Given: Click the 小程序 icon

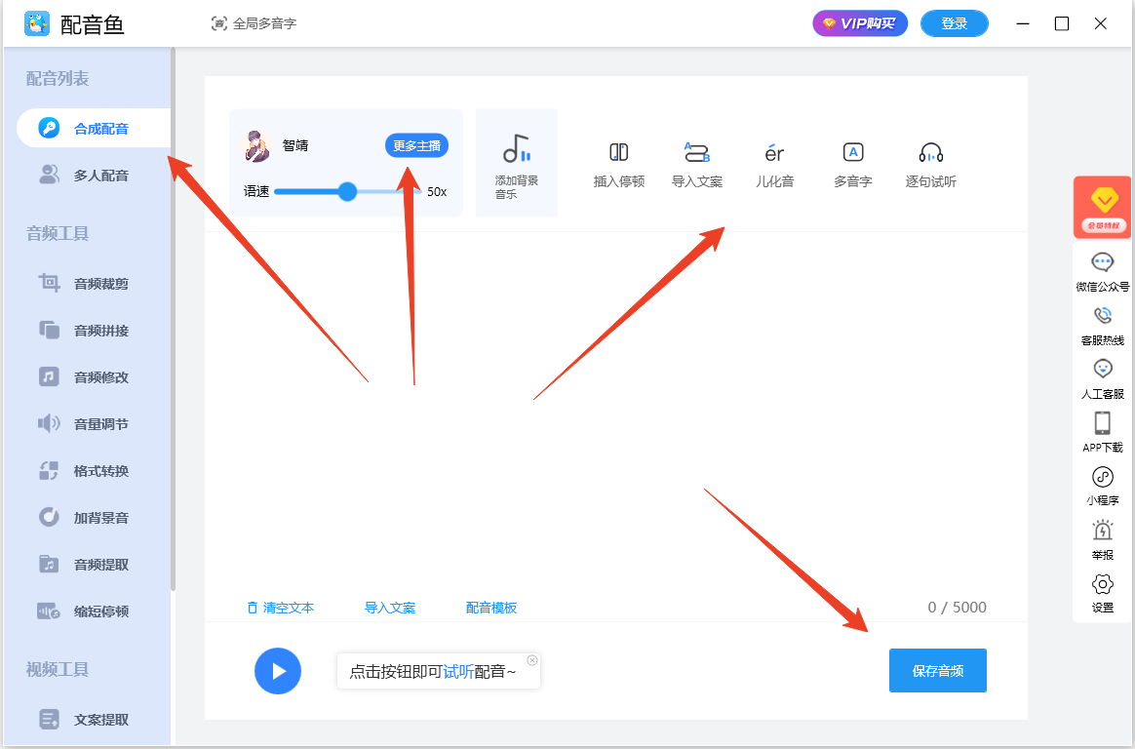Looking at the screenshot, I should coord(1103,476).
